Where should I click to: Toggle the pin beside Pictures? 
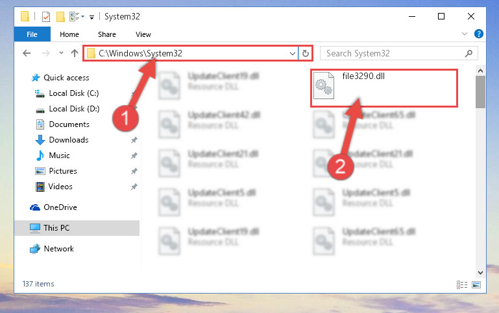click(x=134, y=171)
